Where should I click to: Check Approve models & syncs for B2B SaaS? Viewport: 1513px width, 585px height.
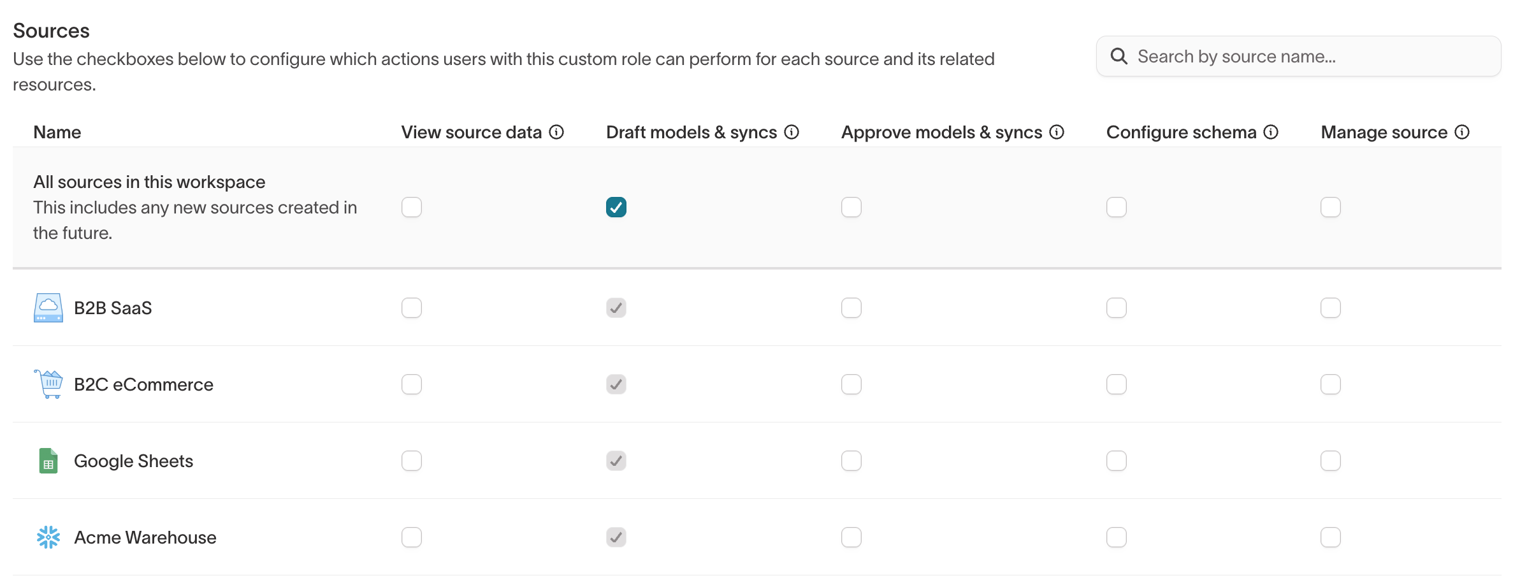pyautogui.click(x=851, y=308)
